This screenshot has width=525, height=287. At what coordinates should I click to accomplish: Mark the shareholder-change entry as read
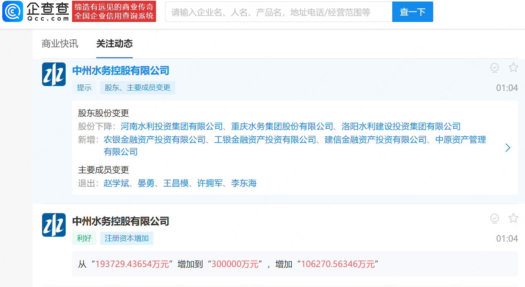pyautogui.click(x=494, y=68)
